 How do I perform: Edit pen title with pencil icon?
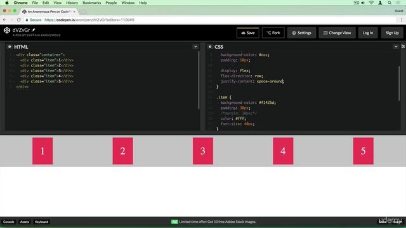(34, 30)
